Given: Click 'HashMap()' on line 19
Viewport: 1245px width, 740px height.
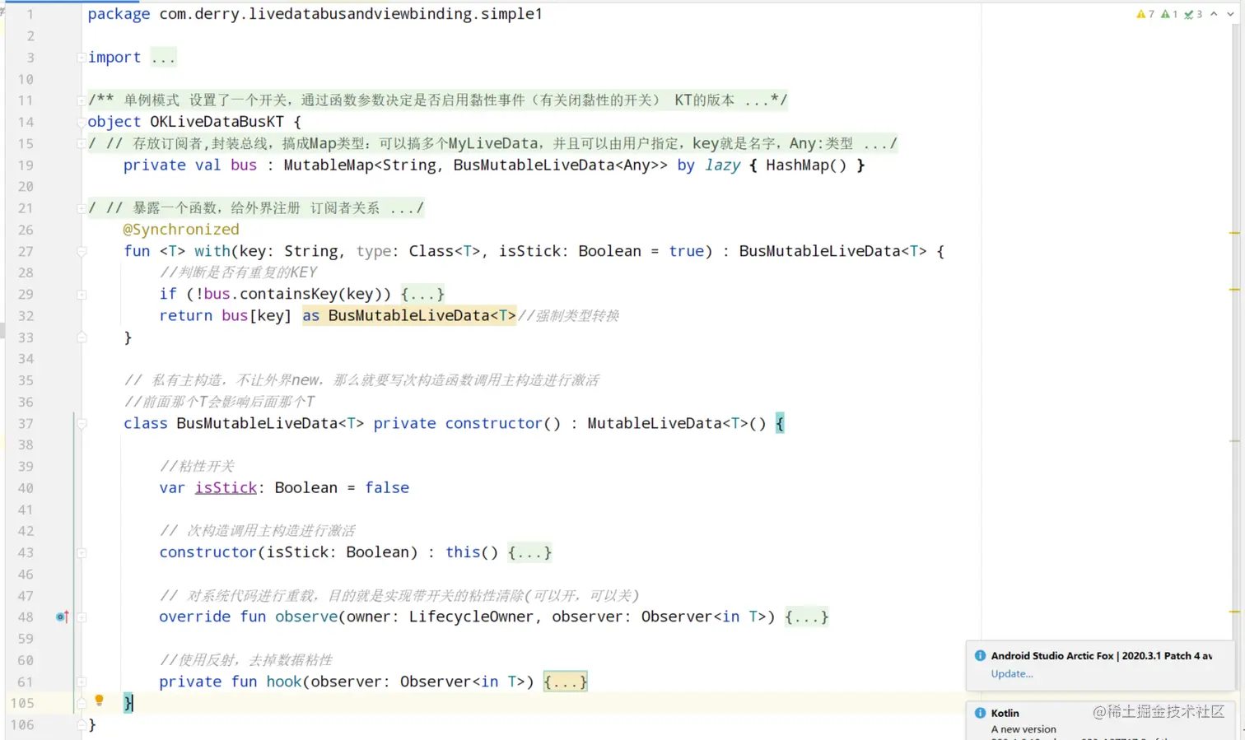Looking at the screenshot, I should pos(806,165).
